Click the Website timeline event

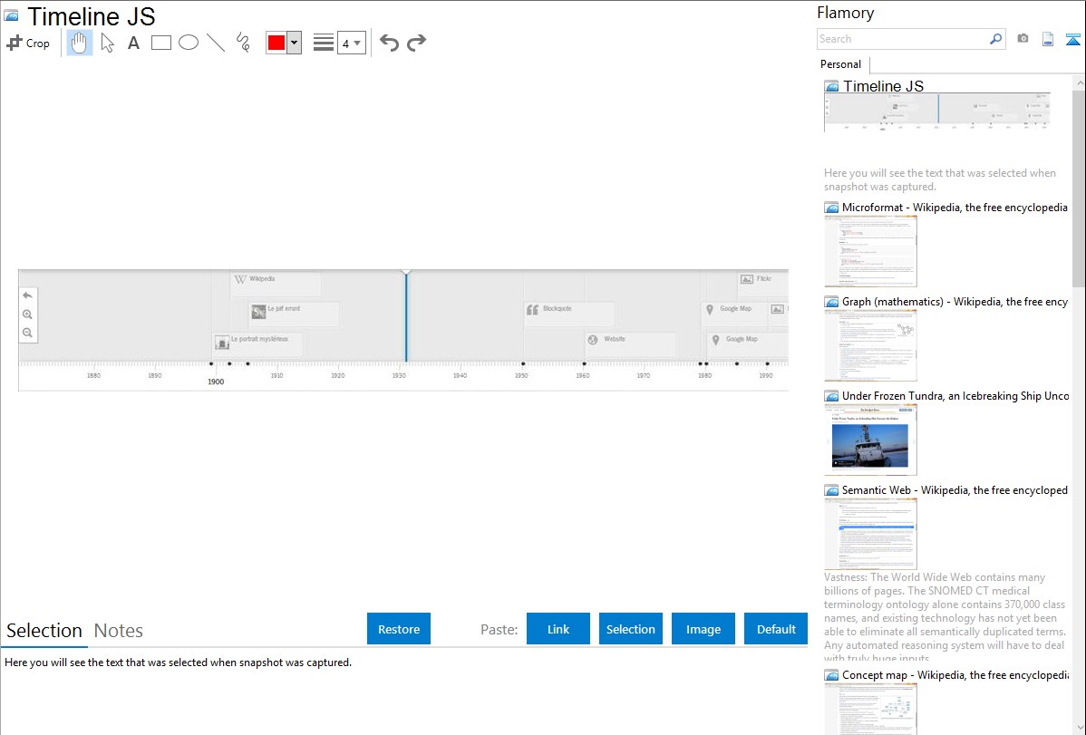[630, 343]
